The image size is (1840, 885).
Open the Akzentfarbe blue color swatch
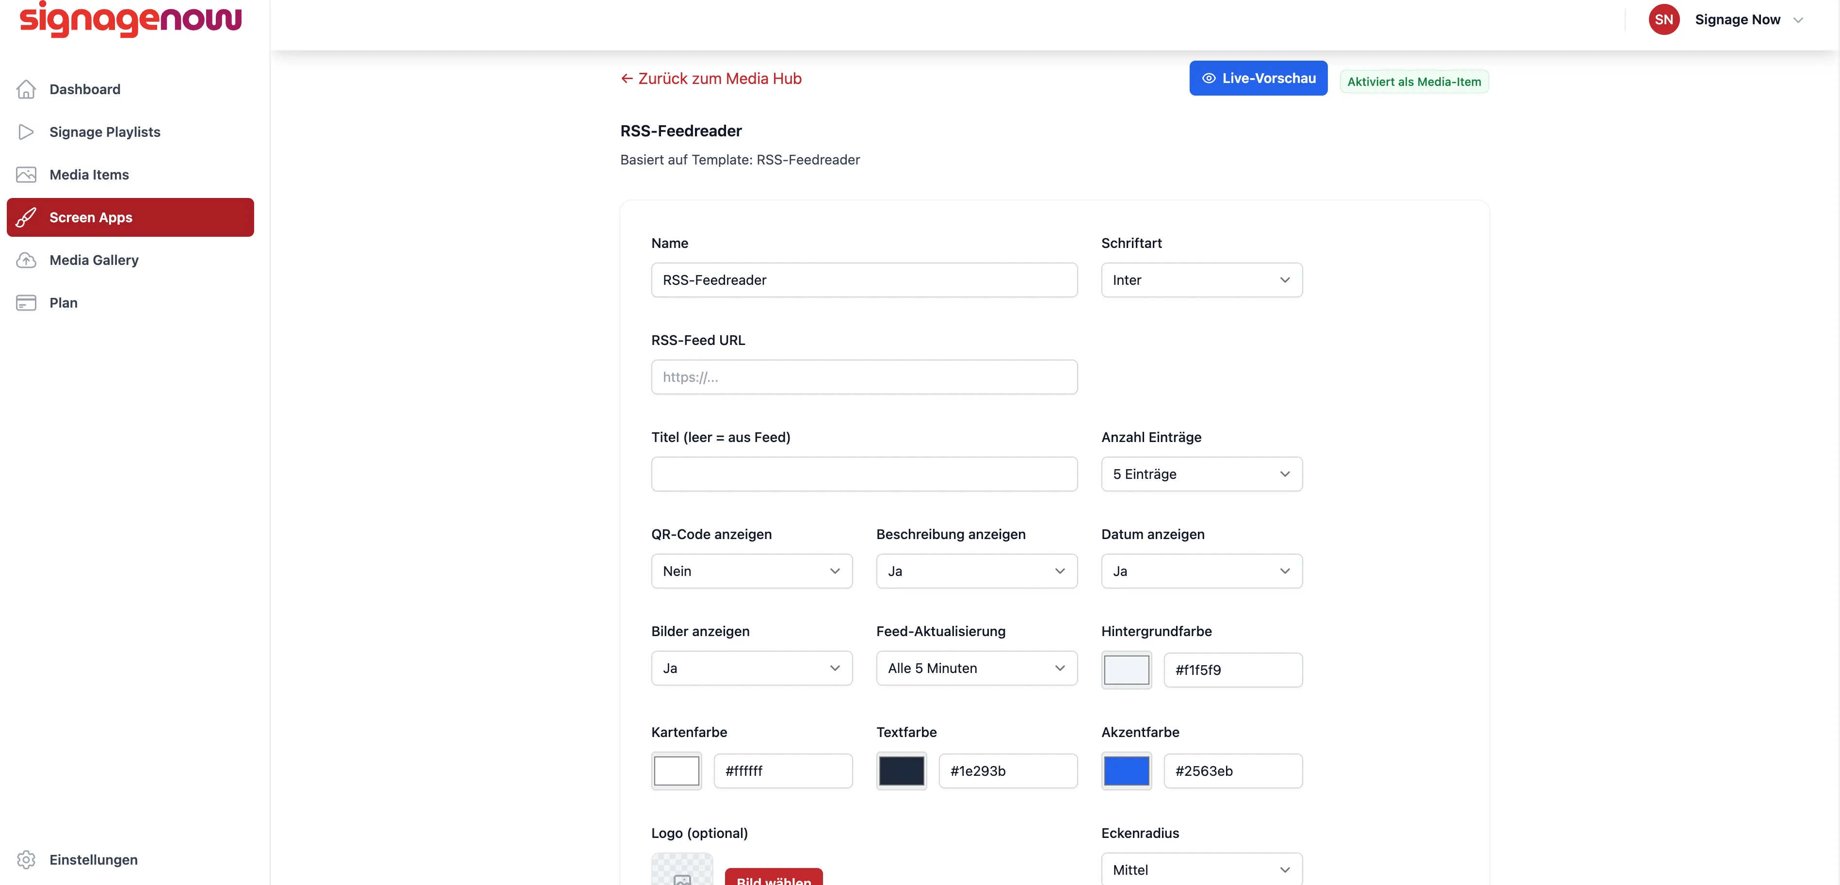(1127, 770)
